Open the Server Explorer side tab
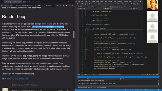162x91 pixels. coord(76,9)
